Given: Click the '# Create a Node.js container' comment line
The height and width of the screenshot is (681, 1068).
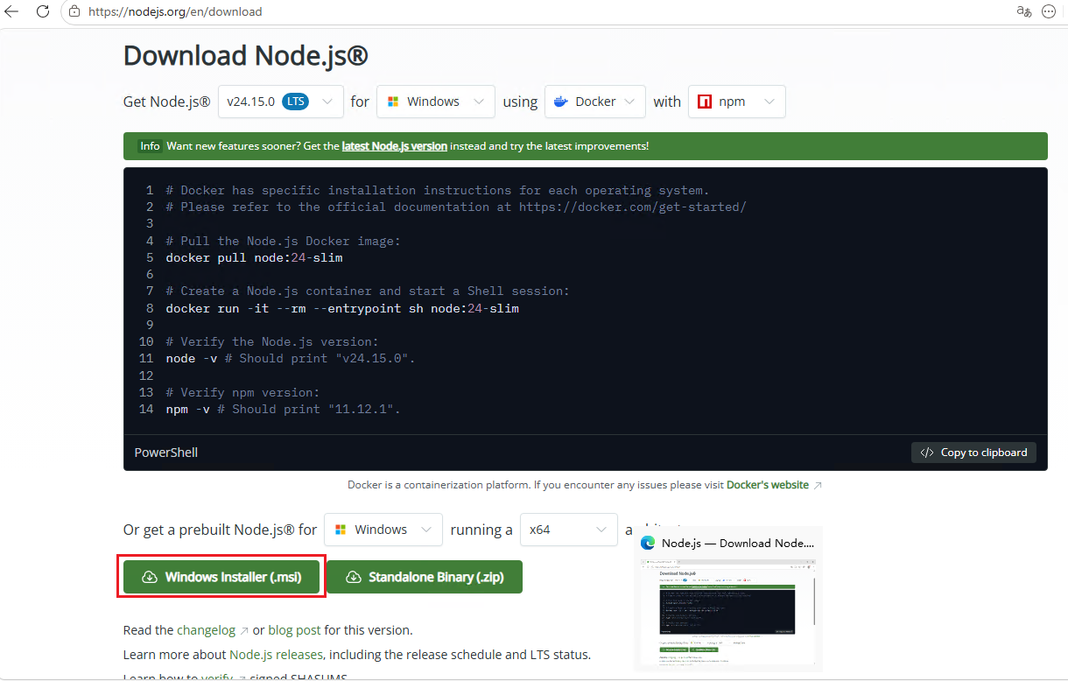Looking at the screenshot, I should coord(368,291).
